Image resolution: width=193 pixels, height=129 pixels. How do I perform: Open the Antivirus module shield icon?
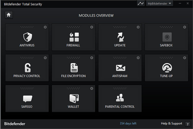(28, 37)
